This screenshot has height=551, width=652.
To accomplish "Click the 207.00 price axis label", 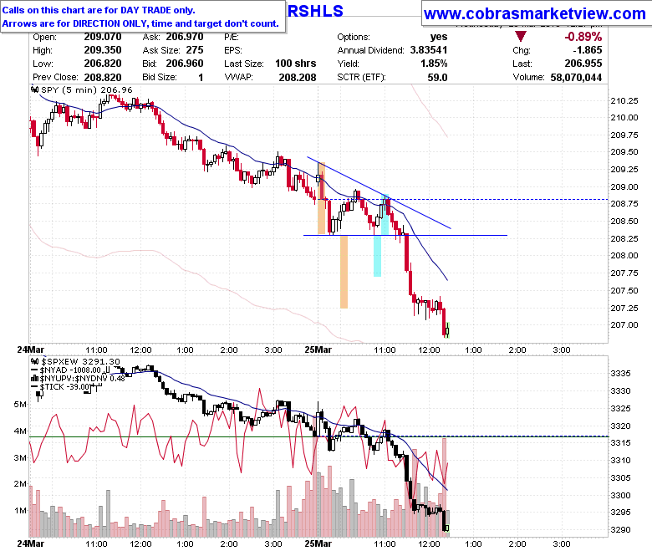I will pos(624,324).
